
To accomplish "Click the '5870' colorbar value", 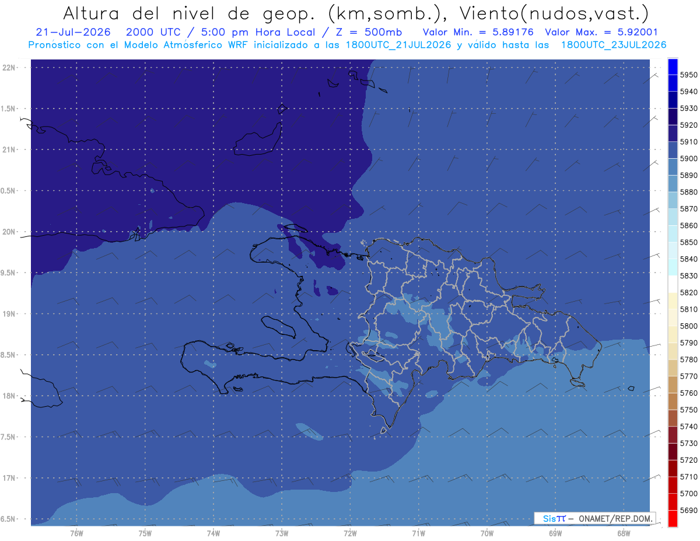I will 688,209.
